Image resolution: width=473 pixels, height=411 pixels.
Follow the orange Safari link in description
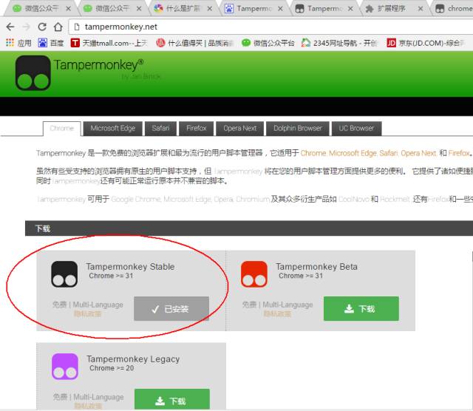point(389,153)
